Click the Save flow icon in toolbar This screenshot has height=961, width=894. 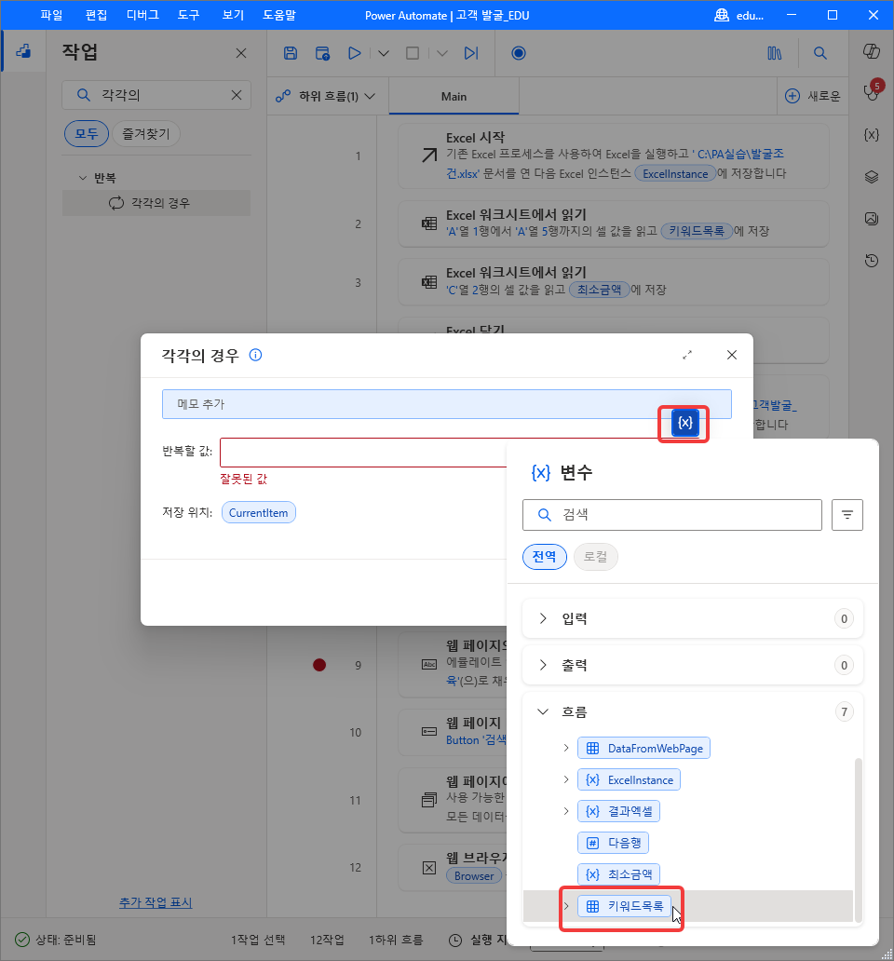click(x=291, y=53)
